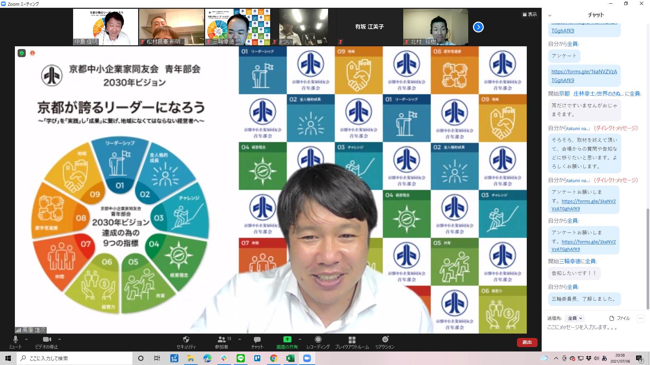This screenshot has width=650, height=365.
Task: Click sender name 三輪幸徳 in chat
Action: point(569,261)
